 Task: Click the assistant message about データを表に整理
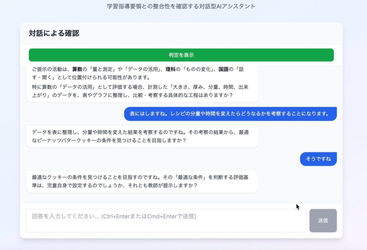[143, 136]
